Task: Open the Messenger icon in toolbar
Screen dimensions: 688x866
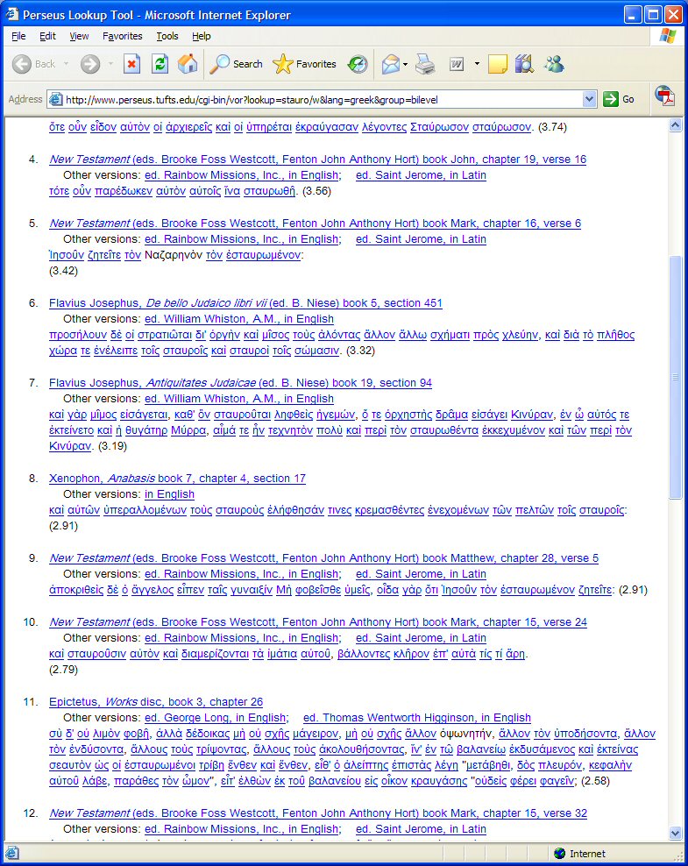Action: pyautogui.click(x=554, y=64)
